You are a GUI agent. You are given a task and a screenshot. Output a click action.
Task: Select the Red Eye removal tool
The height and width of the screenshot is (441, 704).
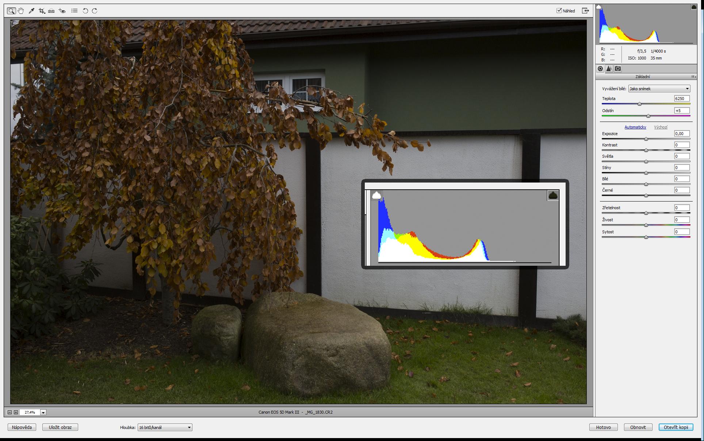pos(62,11)
